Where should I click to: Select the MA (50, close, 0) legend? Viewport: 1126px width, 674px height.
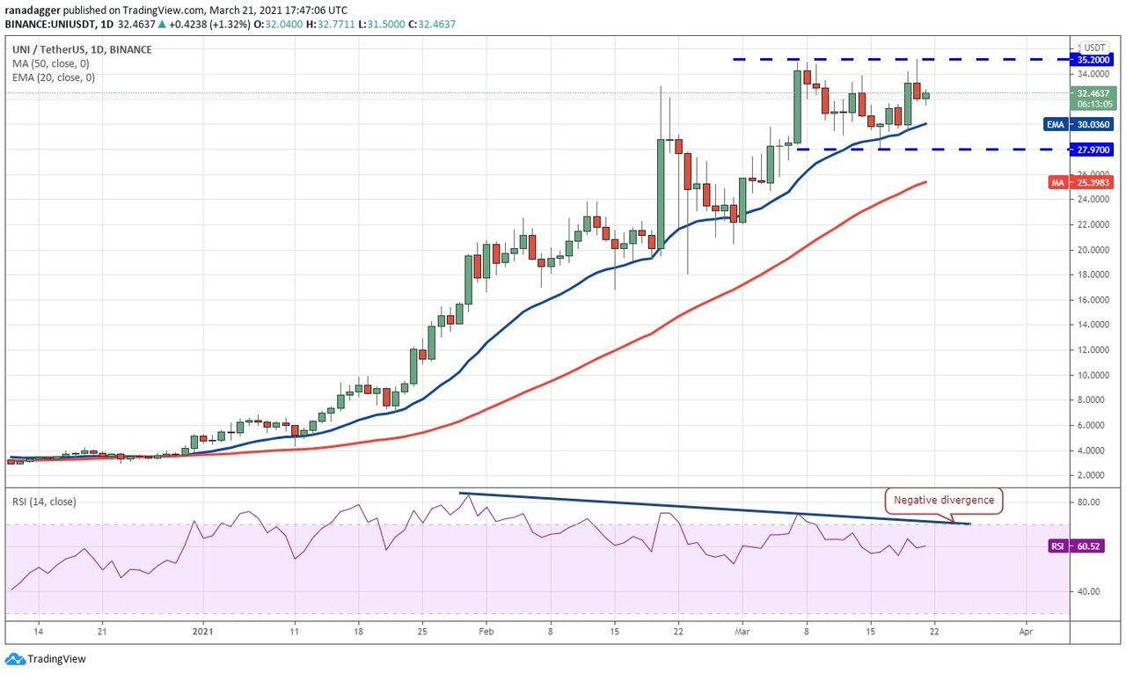[x=51, y=63]
